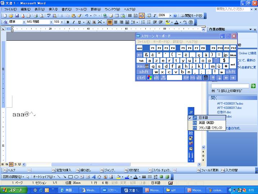The image size is (258, 194).
Task: Insert enclosed character
Action: tap(191, 22)
